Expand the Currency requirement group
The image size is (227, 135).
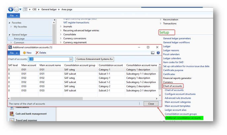point(61,42)
